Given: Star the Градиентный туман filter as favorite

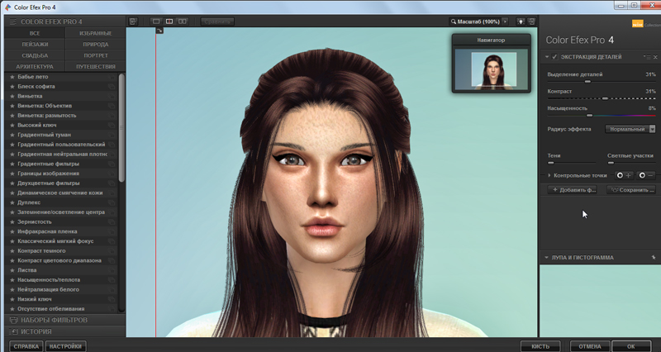Looking at the screenshot, I should tap(12, 135).
